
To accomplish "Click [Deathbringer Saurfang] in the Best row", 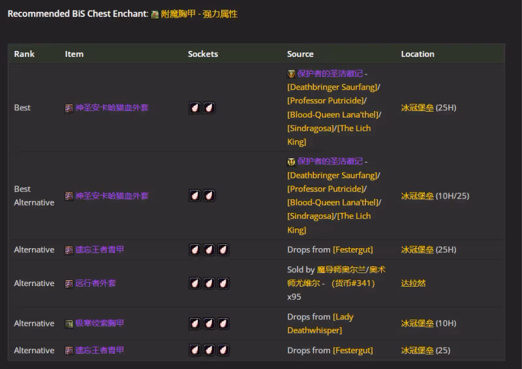I will point(333,88).
